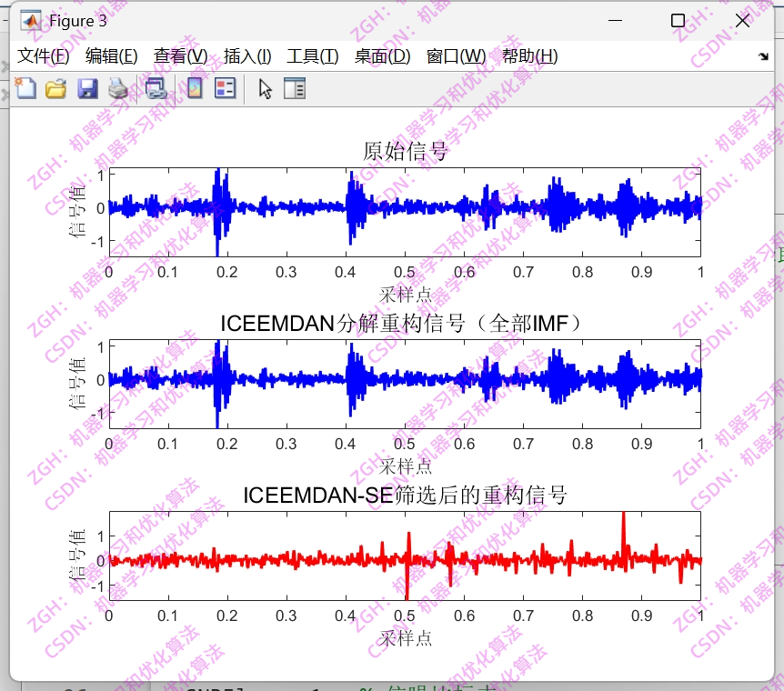Print the figure

pos(118,88)
